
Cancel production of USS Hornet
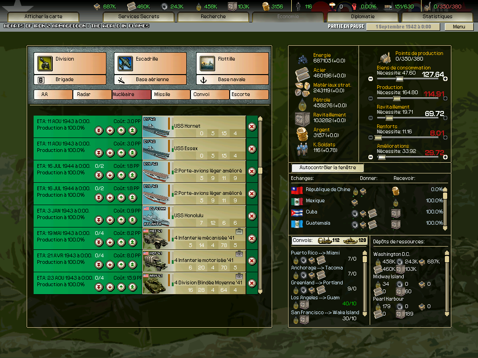click(x=252, y=127)
